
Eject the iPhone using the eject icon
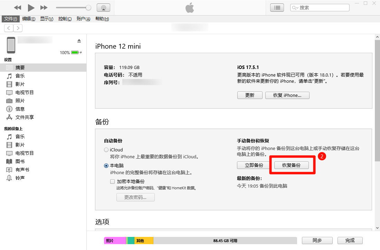pos(79,41)
